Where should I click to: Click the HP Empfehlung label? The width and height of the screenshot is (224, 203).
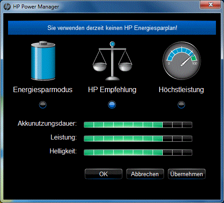(x=112, y=90)
